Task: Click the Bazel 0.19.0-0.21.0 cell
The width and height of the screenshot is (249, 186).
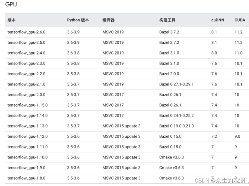Action: tap(177, 126)
